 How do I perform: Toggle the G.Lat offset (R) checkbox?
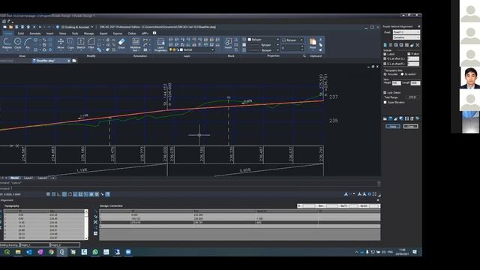click(x=385, y=64)
